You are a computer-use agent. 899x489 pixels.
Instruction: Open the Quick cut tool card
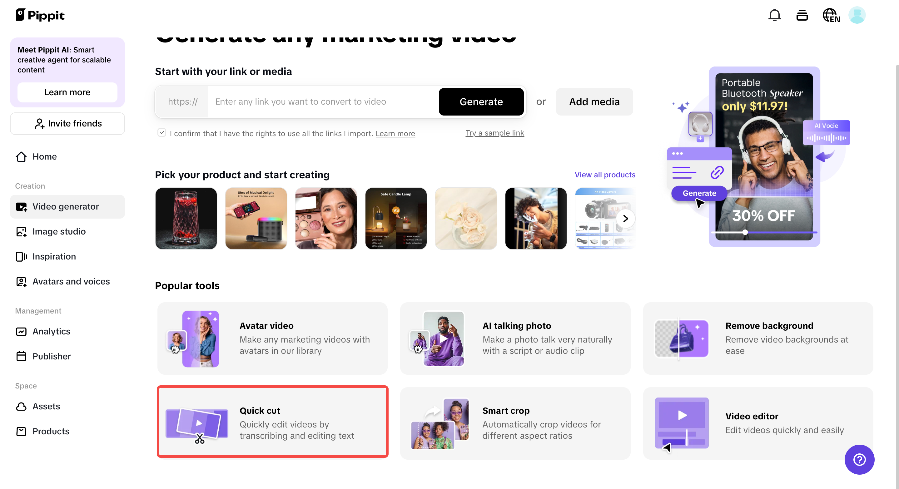coord(273,422)
